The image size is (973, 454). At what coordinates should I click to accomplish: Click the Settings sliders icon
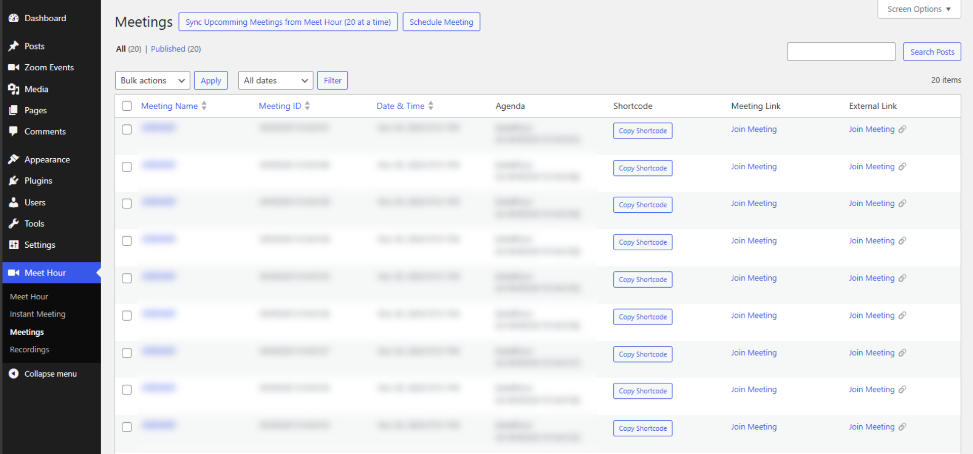14,245
